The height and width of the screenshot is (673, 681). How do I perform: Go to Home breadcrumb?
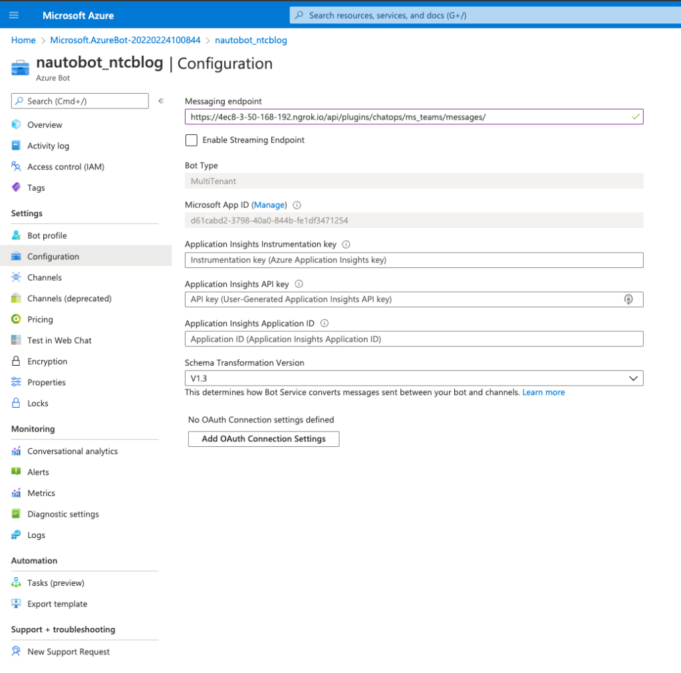tap(23, 40)
